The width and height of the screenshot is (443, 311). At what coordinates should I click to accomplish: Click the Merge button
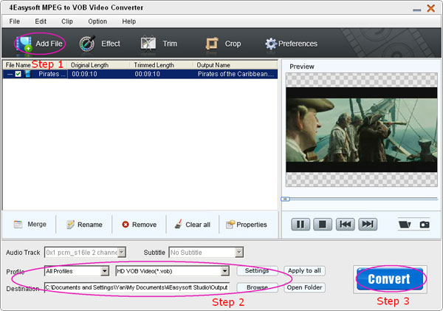pos(30,225)
